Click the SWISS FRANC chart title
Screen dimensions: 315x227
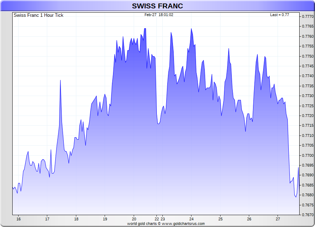point(157,6)
